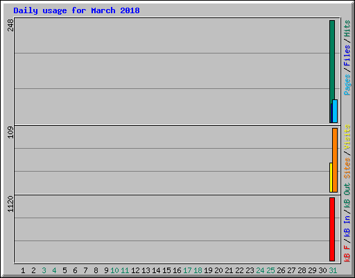The image size is (355, 278).
Task: Click the 'Visits' legend label
Action: [347, 137]
